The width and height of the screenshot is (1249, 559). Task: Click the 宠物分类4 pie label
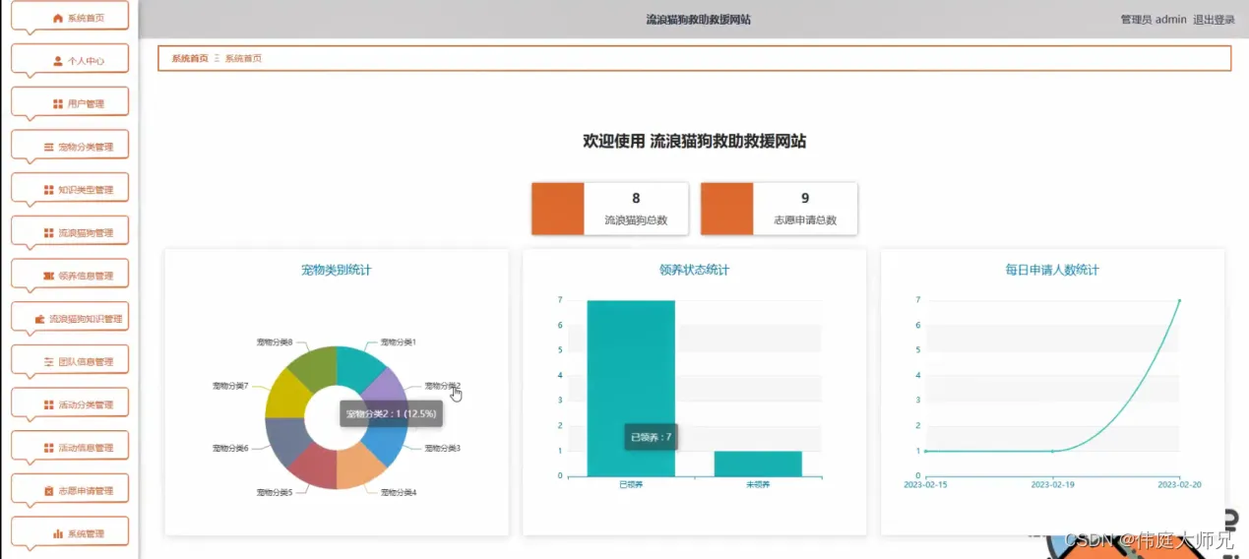[x=399, y=491]
